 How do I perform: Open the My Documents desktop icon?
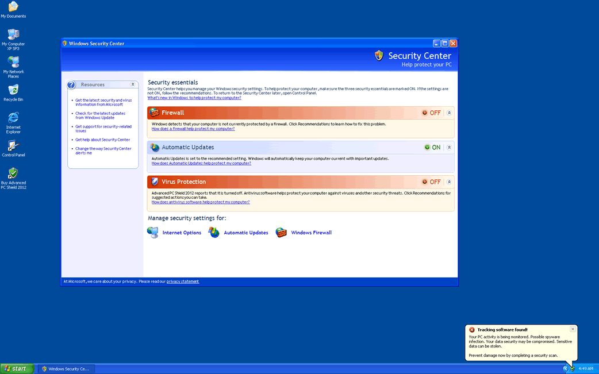(x=13, y=7)
